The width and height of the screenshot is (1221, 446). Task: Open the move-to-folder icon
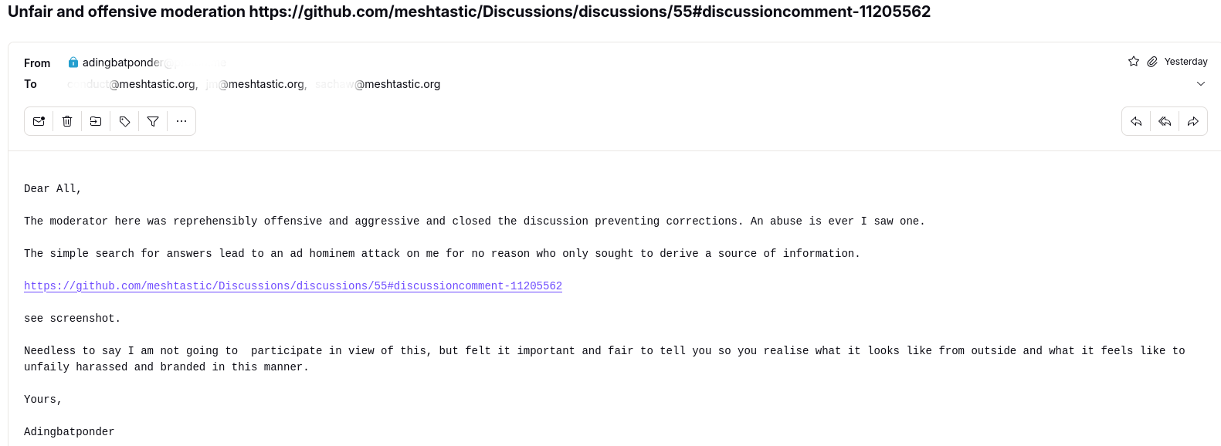(96, 121)
